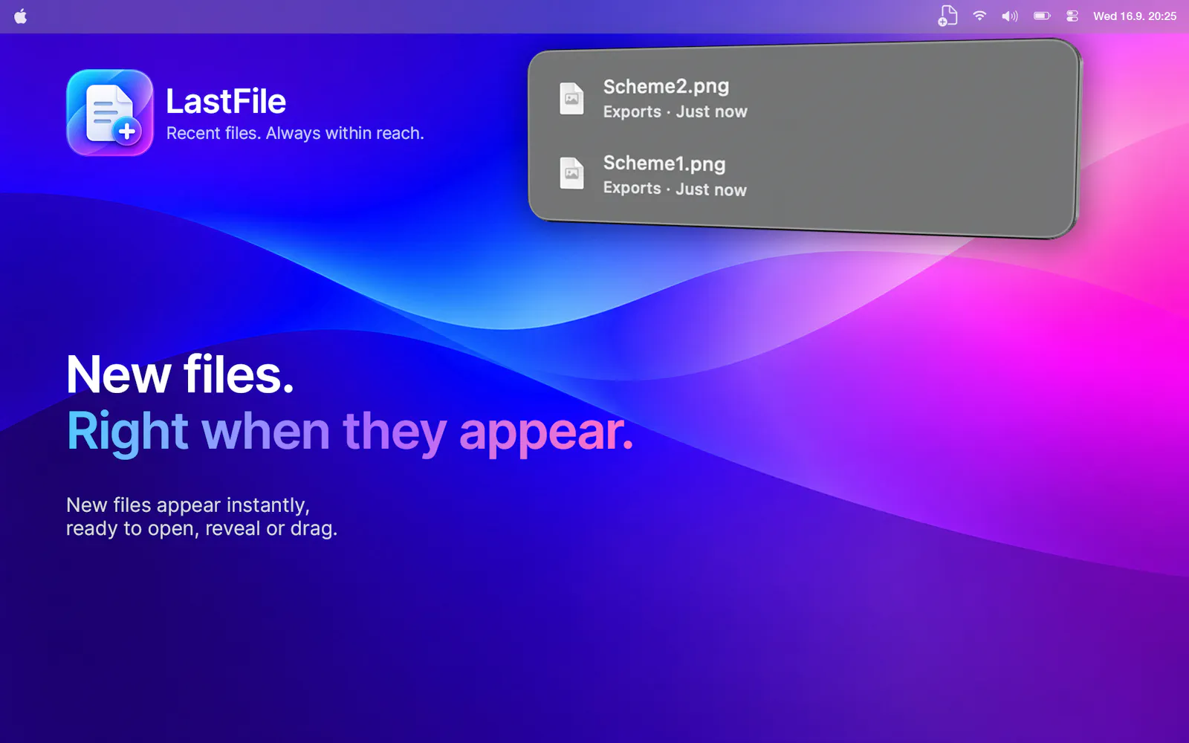Click the image file icon beside Scheme2.png

(x=571, y=98)
